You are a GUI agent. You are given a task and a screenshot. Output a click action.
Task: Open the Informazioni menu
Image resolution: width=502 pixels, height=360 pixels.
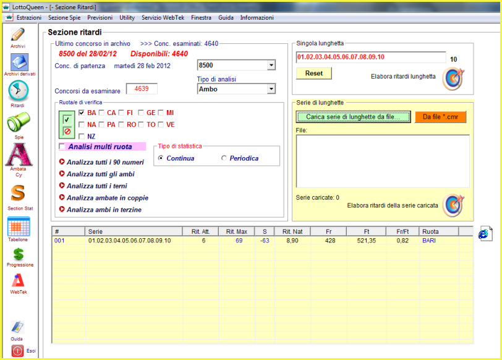pyautogui.click(x=257, y=17)
